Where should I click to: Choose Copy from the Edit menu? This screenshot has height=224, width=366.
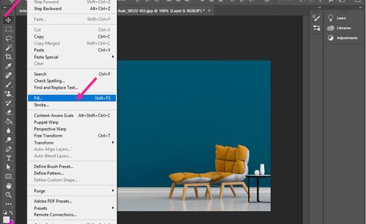pyautogui.click(x=72, y=37)
